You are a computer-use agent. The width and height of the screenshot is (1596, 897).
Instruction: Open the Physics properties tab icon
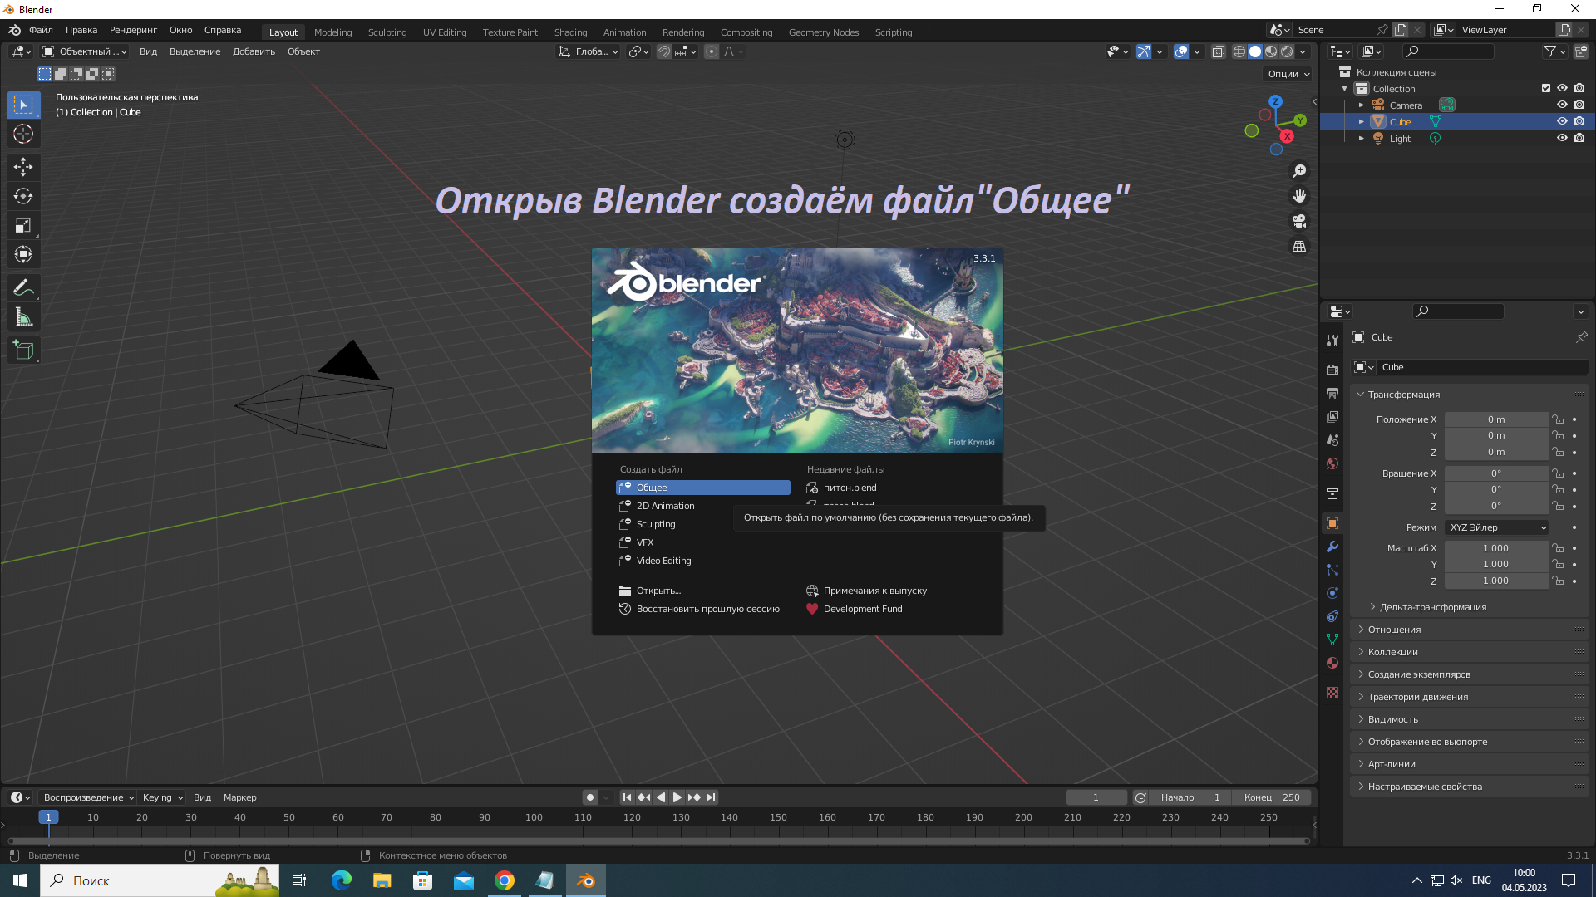pyautogui.click(x=1332, y=593)
